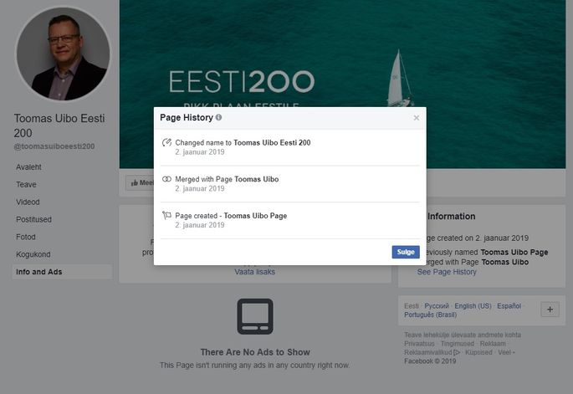The height and width of the screenshot is (394, 573).
Task: Go to the Videod section
Action: pos(28,202)
